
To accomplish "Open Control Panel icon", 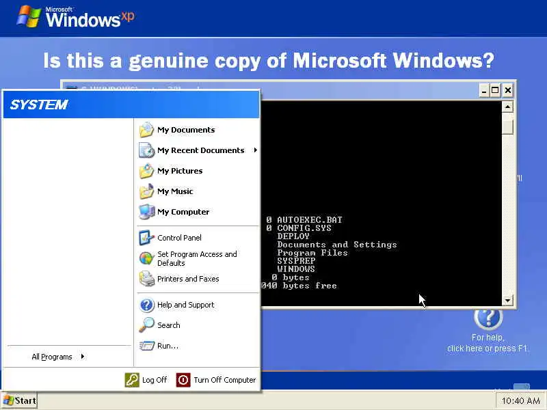I will pos(146,238).
